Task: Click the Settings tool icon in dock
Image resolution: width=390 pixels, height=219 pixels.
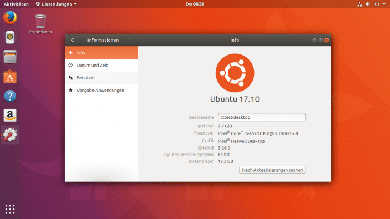Action: point(10,135)
